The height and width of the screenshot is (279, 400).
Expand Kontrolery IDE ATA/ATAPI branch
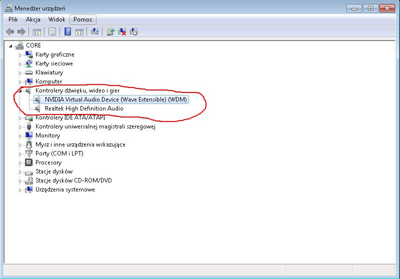[20, 118]
